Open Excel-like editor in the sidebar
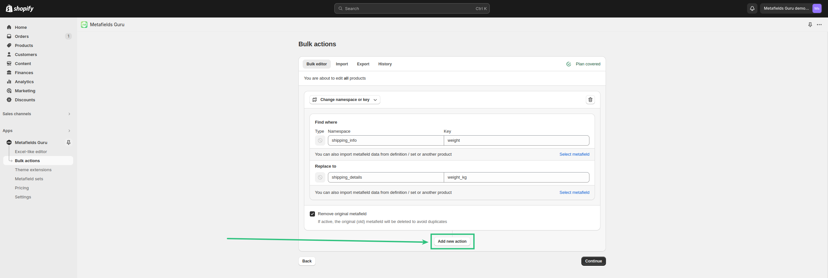 click(31, 151)
